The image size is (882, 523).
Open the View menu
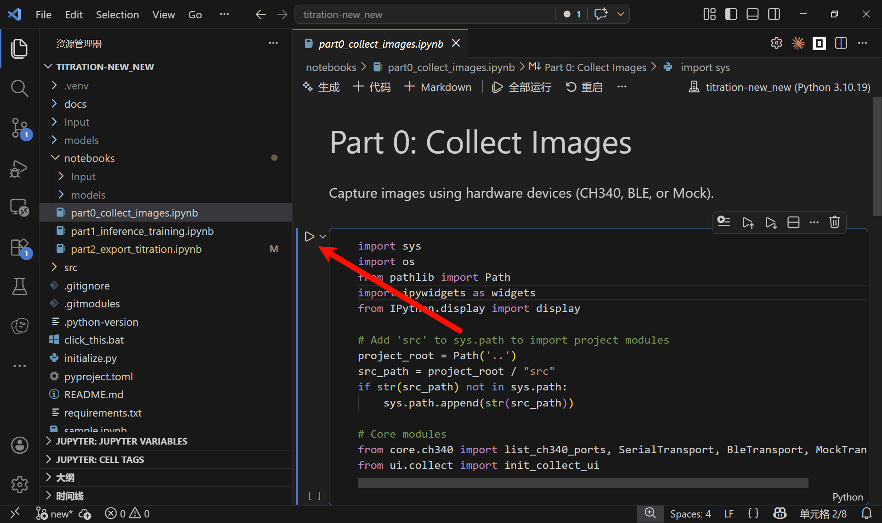click(x=164, y=15)
